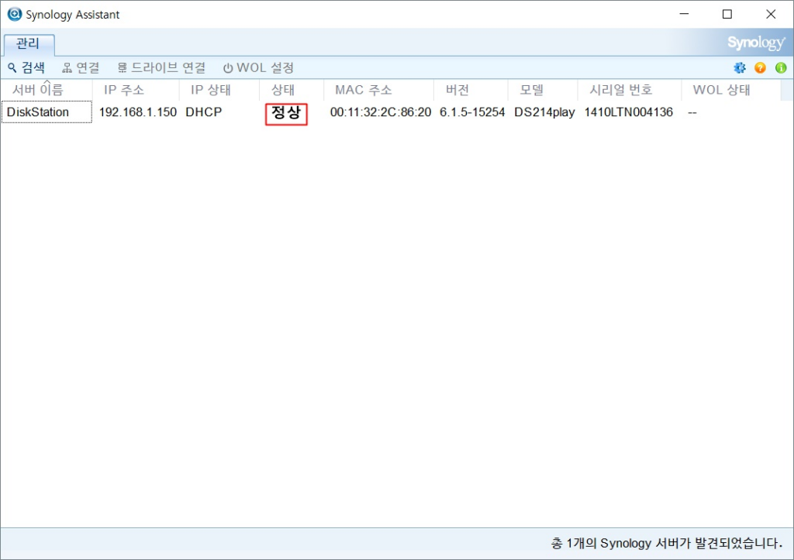Sort by 버전 column header
This screenshot has width=794, height=560.
pyautogui.click(x=471, y=90)
